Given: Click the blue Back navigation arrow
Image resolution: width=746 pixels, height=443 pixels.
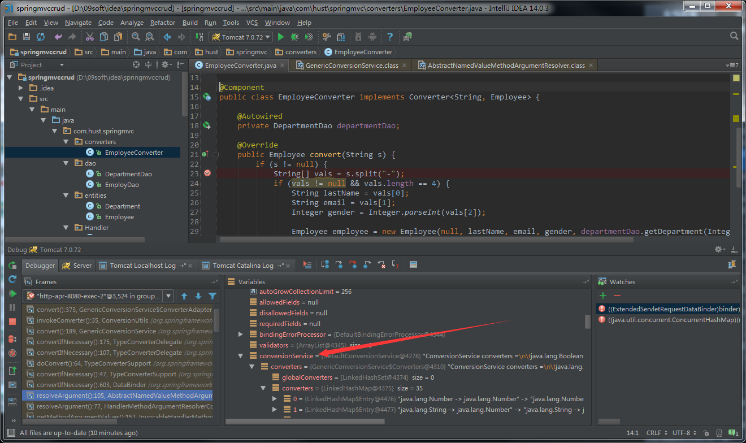Looking at the screenshot, I should pyautogui.click(x=167, y=37).
